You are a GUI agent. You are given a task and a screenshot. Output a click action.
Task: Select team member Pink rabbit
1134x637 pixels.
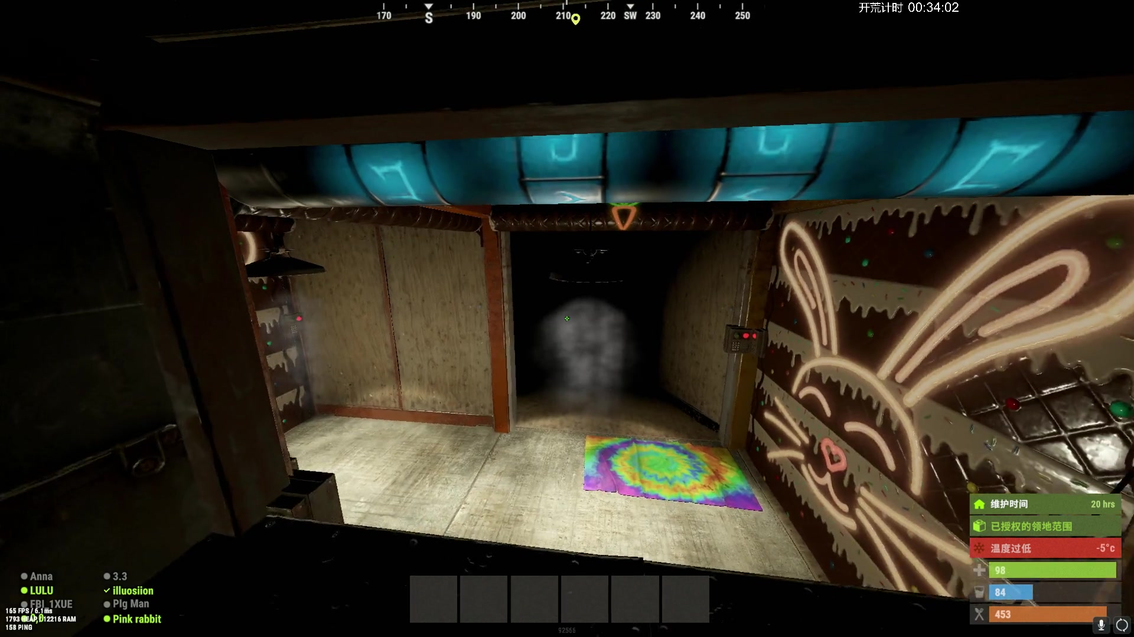(136, 619)
